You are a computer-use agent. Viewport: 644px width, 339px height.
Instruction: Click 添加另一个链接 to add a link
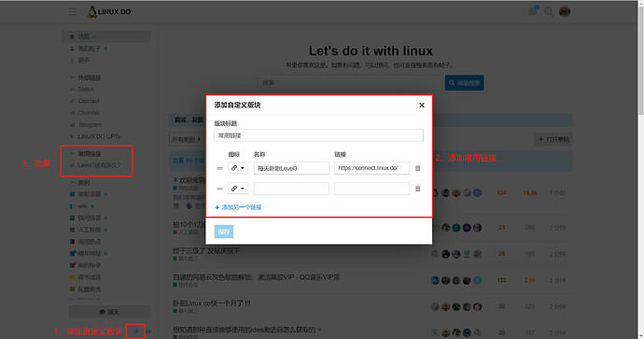point(238,207)
